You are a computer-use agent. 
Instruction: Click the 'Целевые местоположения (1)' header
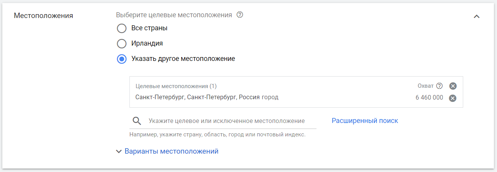[x=176, y=86]
